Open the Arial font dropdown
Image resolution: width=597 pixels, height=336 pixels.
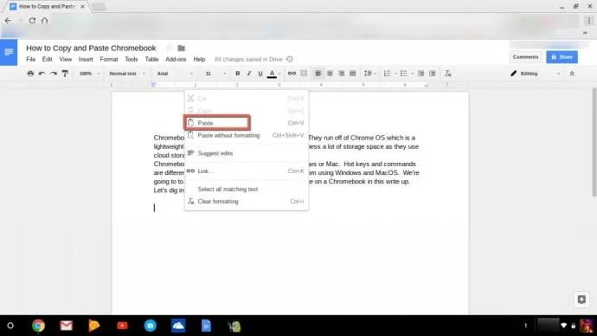175,74
